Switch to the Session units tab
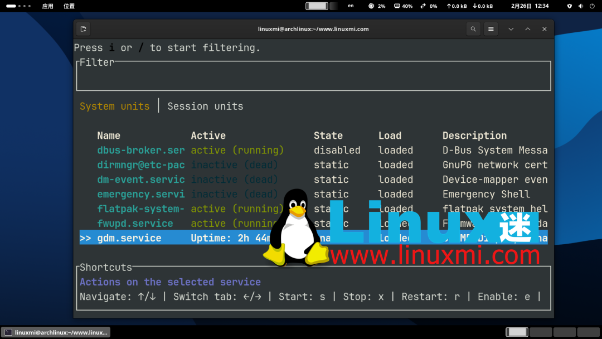 coord(205,106)
